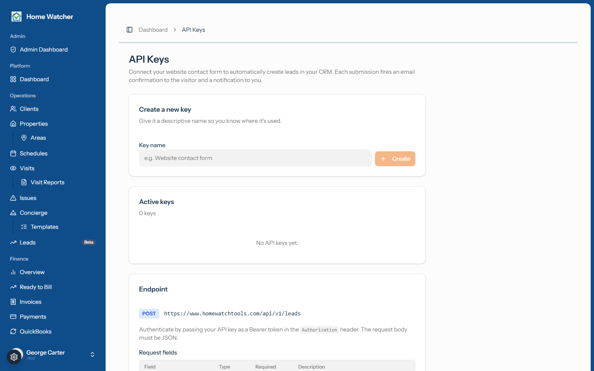This screenshot has height=371, width=594.
Task: Click the Beta badge next to Leads
Action: (89, 242)
